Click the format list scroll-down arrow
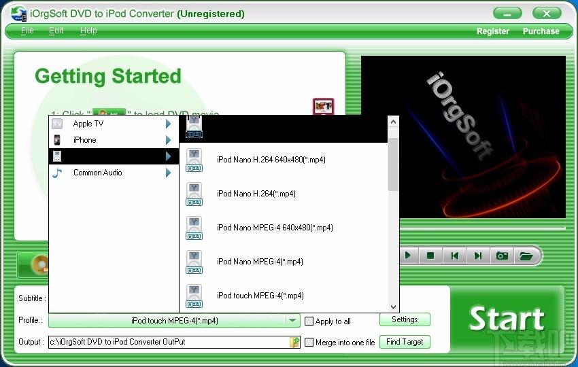Viewport: 578px width, 367px height. tap(393, 307)
